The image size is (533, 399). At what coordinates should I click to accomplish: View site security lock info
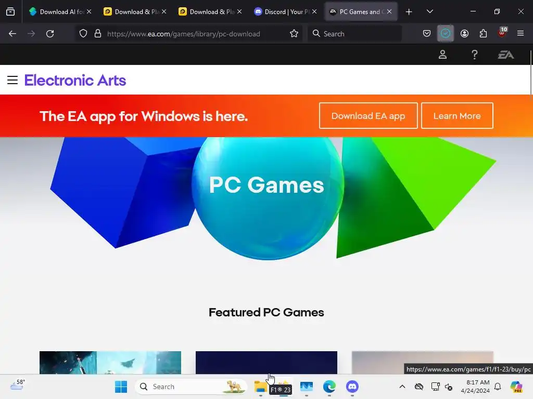pyautogui.click(x=98, y=34)
